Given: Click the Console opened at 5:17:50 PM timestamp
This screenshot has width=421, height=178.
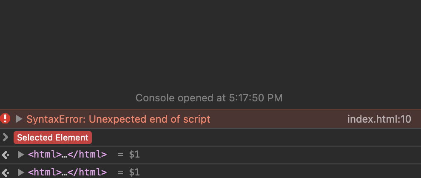Looking at the screenshot, I should 209,98.
